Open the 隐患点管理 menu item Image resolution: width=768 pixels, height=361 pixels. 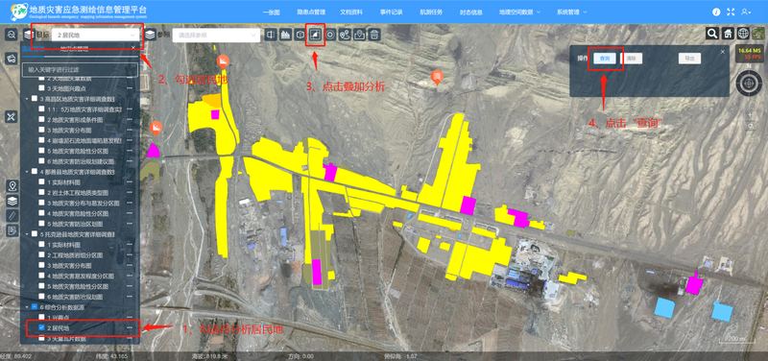point(311,12)
